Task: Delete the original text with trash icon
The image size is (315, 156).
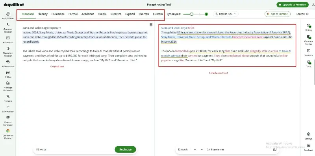Action: (x=151, y=25)
